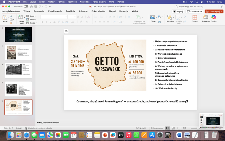Viewport: 225px width, 141px height.
Task: Open the Narzędzia menu in menu bar
Action: pyautogui.click(x=84, y=2)
